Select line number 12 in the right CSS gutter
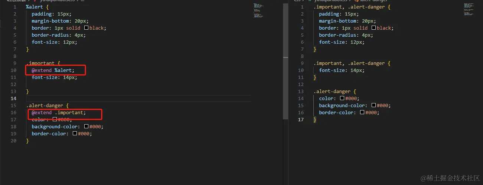 pyautogui.click(x=301, y=84)
